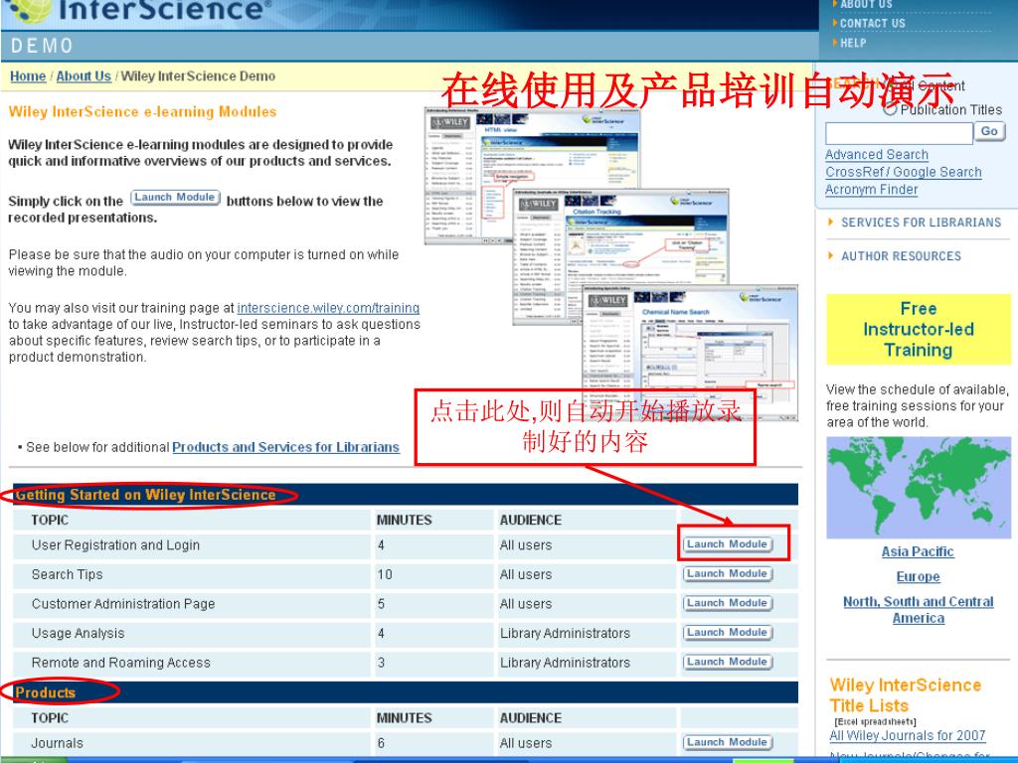Click the Free Instructor-led Training banner
The width and height of the screenshot is (1018, 763).
pyautogui.click(x=918, y=330)
